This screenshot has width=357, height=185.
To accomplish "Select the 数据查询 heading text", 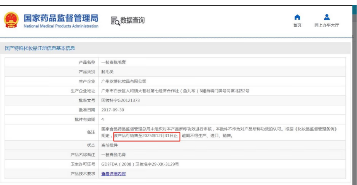I will [132, 21].
